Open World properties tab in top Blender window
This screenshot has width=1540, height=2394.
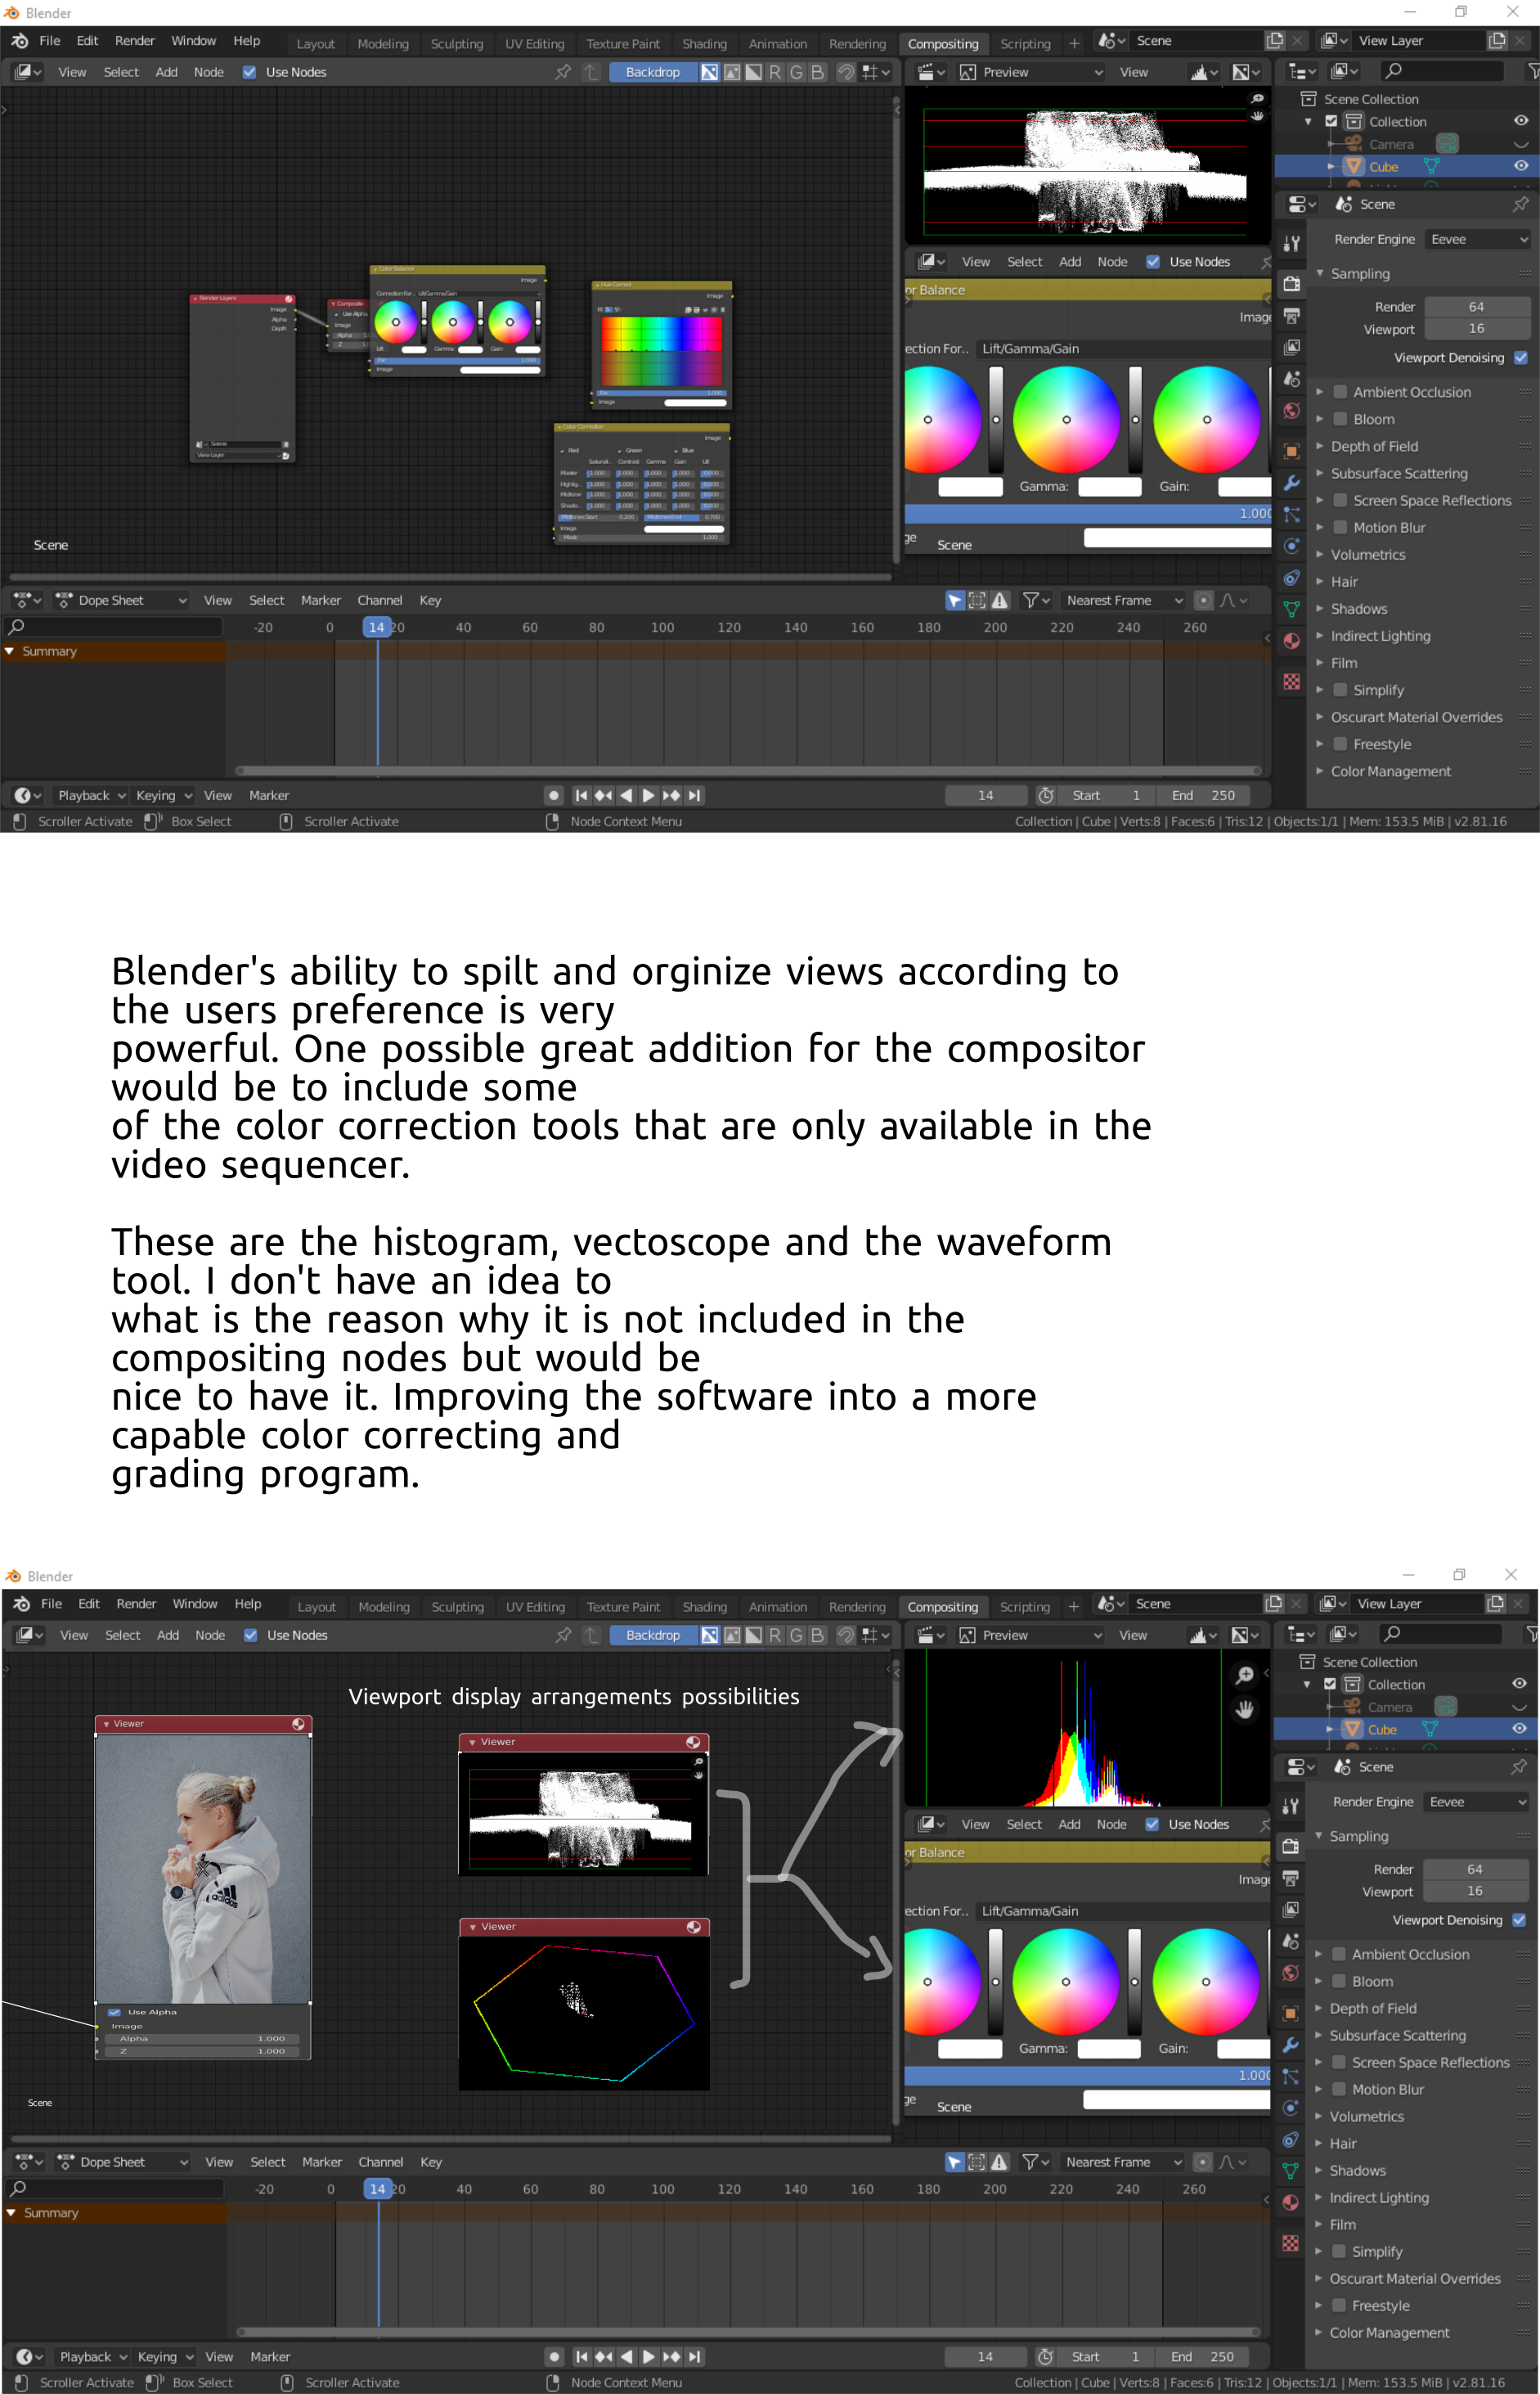1291,412
